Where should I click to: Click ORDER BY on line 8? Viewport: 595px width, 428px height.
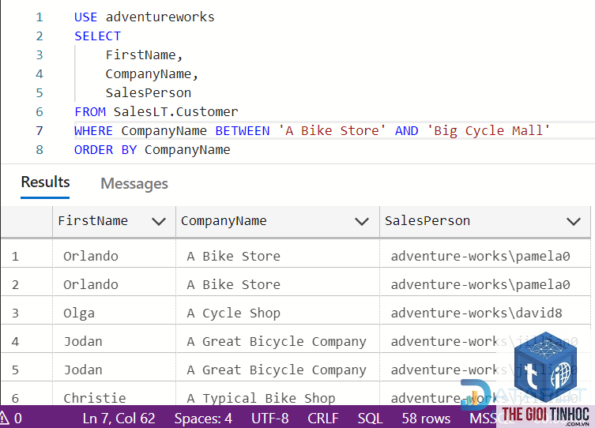click(106, 150)
